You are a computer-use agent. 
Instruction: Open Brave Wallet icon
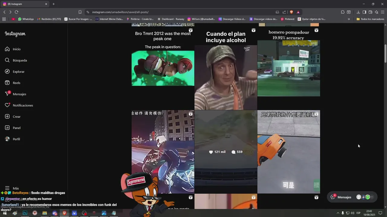[370, 12]
